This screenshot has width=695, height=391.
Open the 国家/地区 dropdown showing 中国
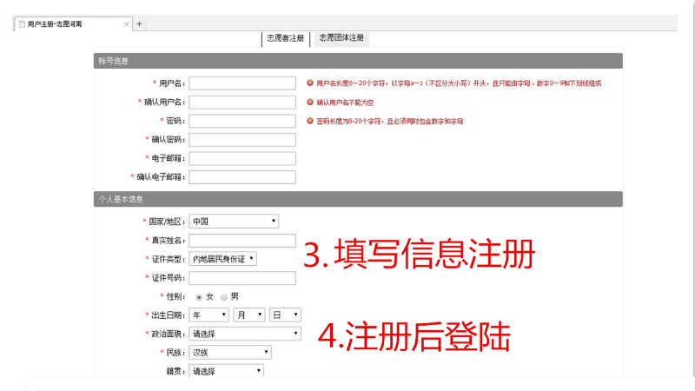coord(234,222)
